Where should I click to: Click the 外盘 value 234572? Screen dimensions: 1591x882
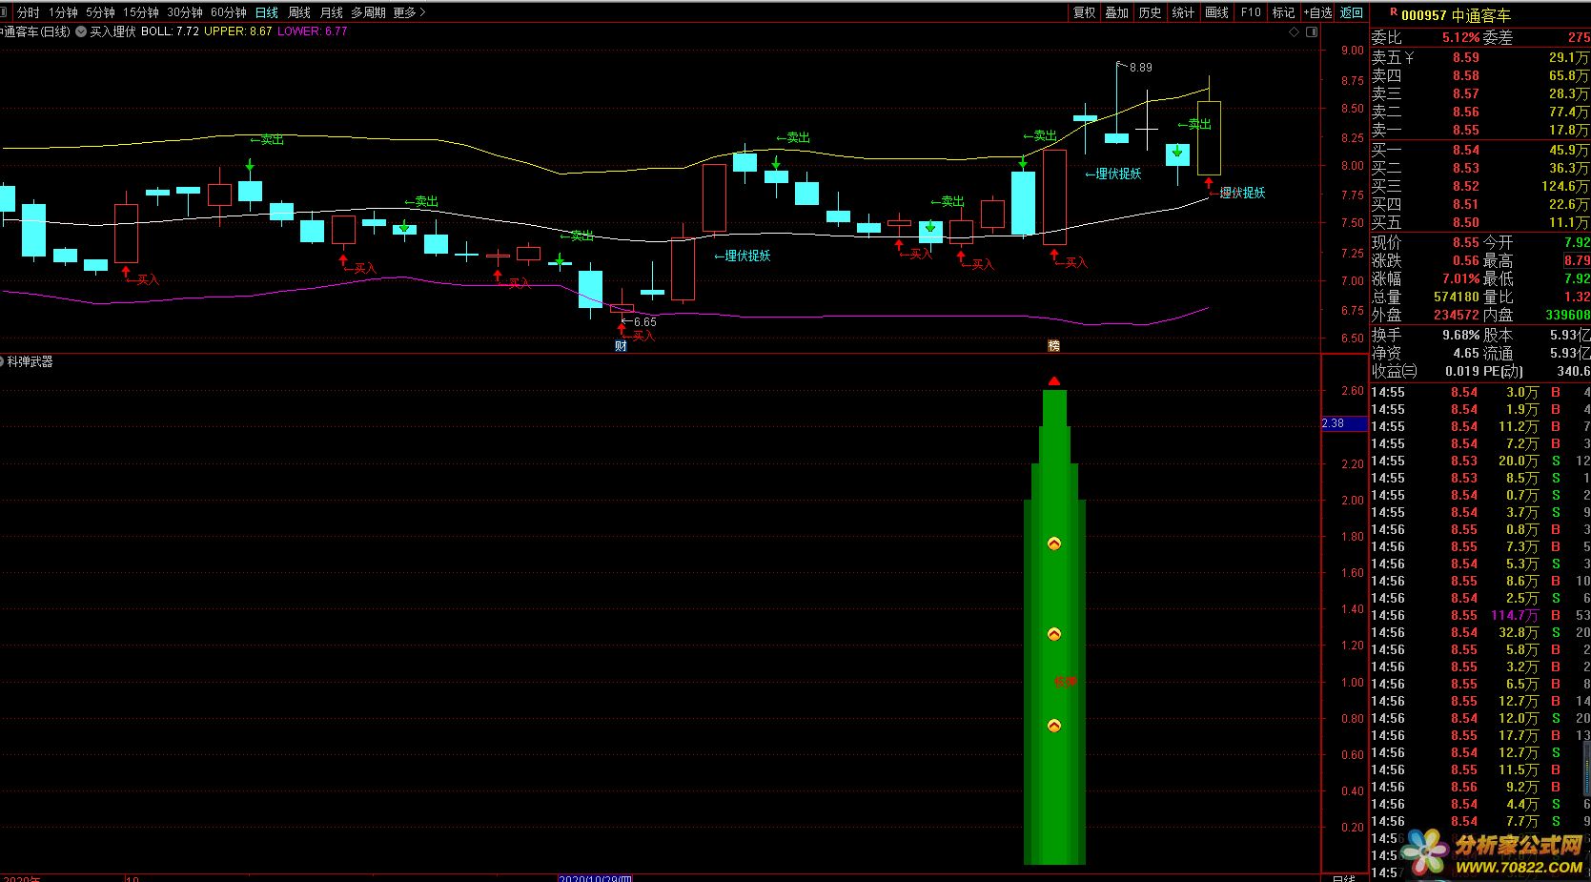[x=1457, y=315]
